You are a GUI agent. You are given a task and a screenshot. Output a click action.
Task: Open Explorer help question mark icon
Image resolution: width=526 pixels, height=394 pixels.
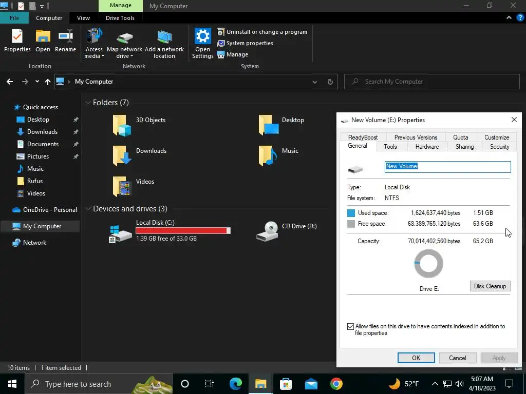[x=520, y=18]
